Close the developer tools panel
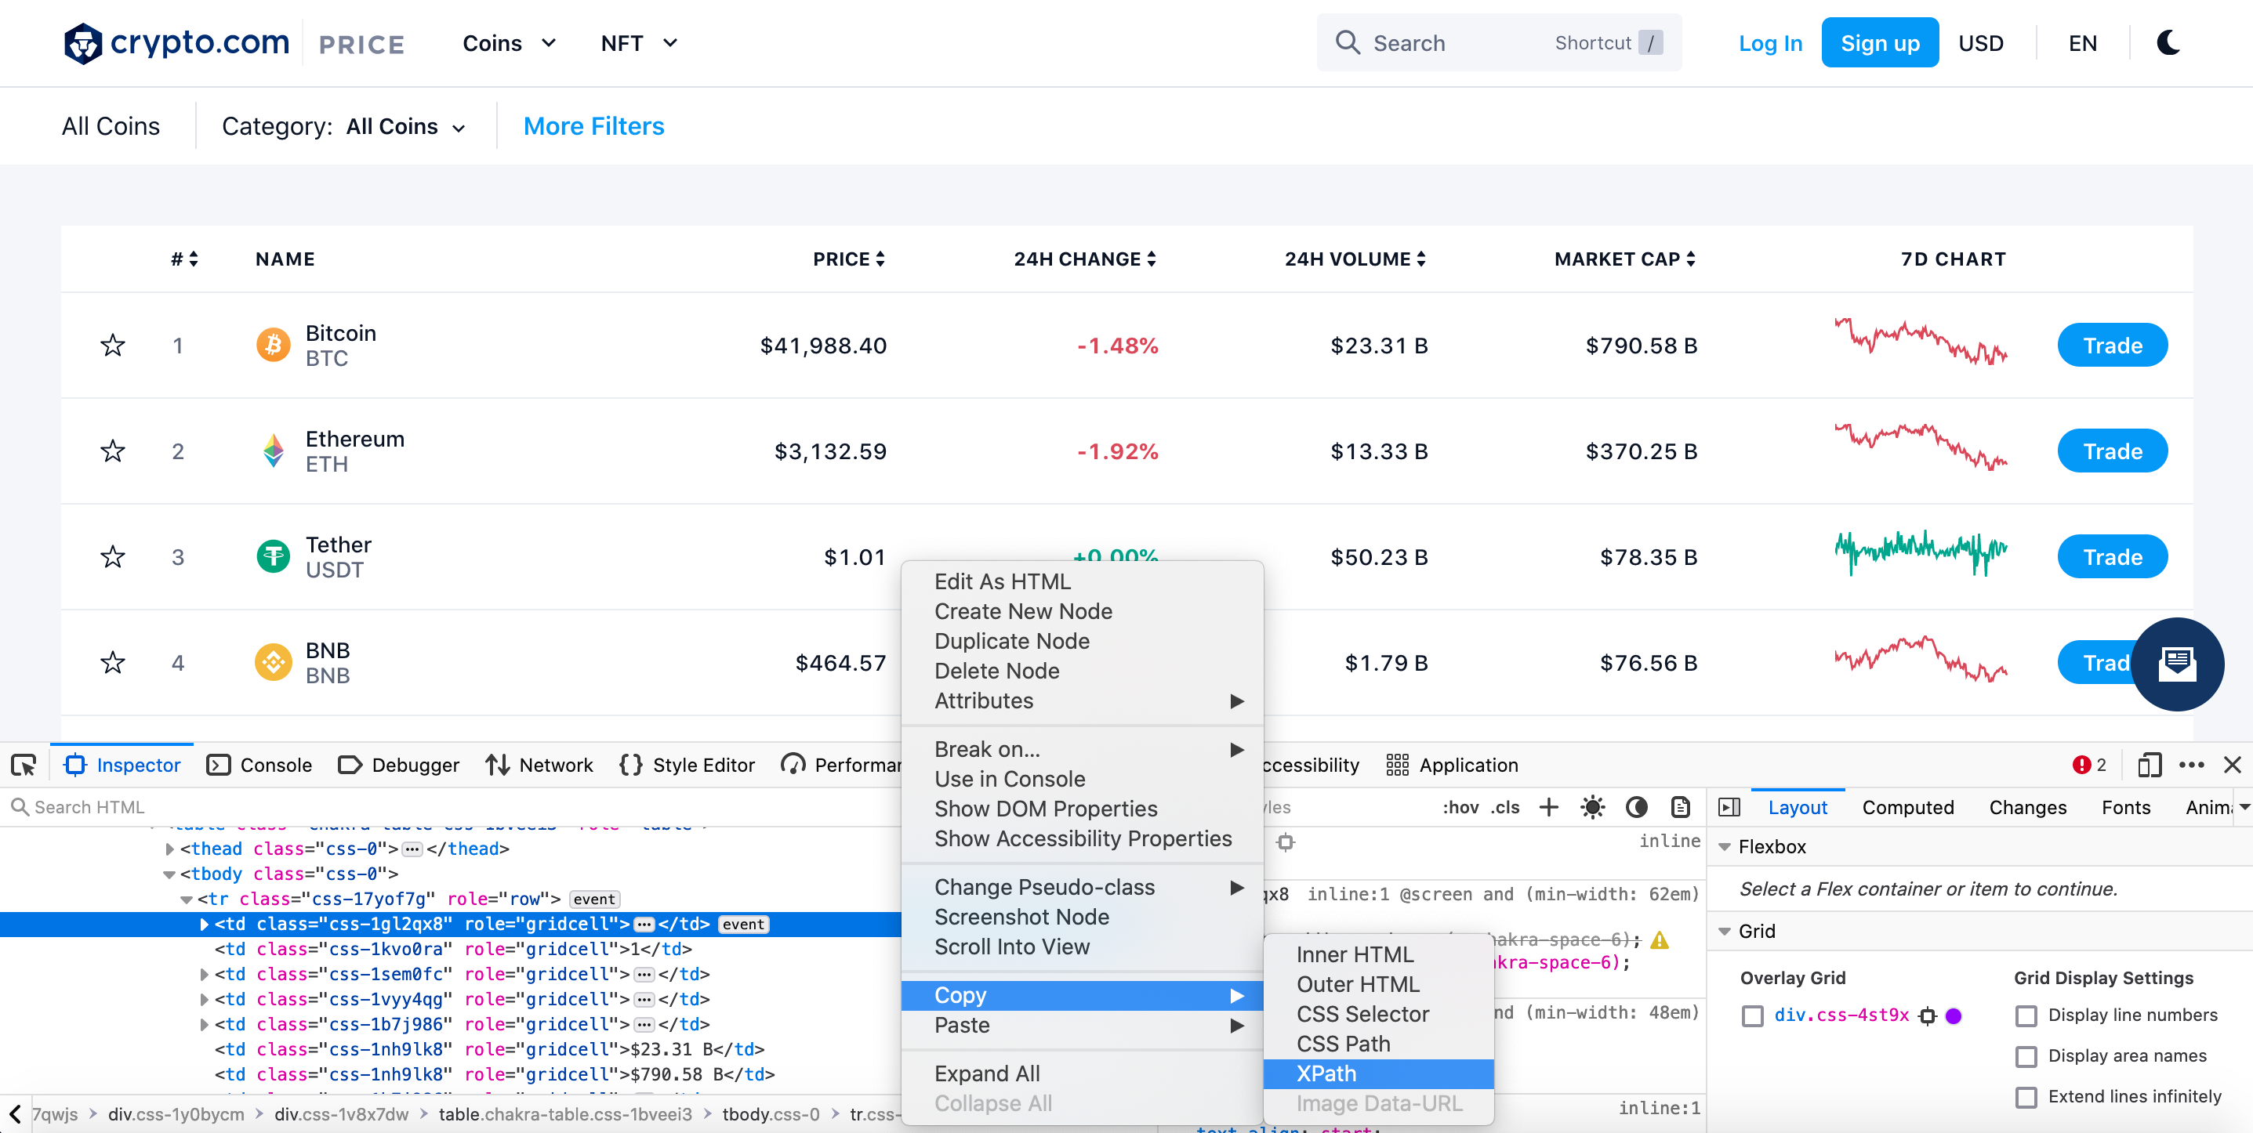 tap(2232, 765)
